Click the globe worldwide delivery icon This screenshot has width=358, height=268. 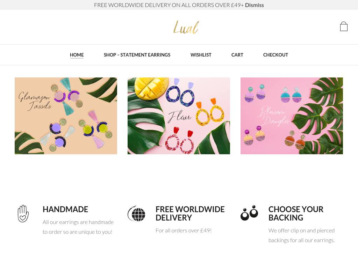(136, 214)
